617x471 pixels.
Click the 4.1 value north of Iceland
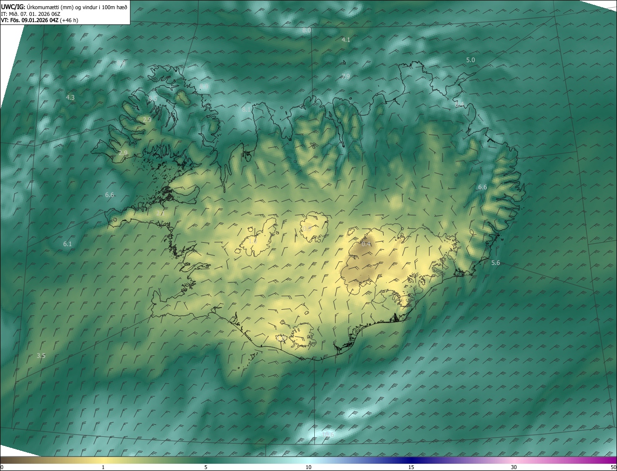(346, 40)
